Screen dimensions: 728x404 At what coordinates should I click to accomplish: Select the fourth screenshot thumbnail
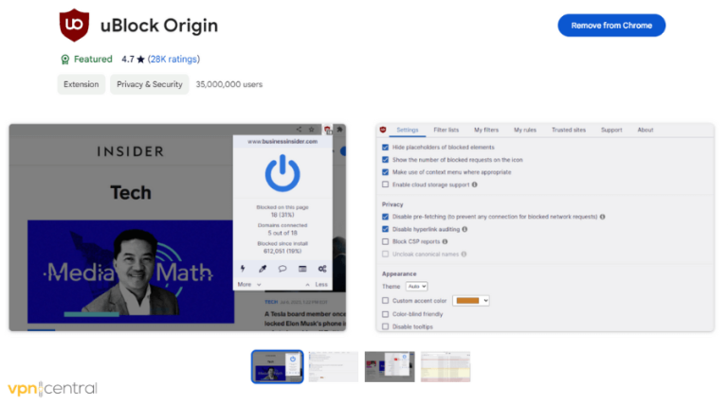[446, 367]
